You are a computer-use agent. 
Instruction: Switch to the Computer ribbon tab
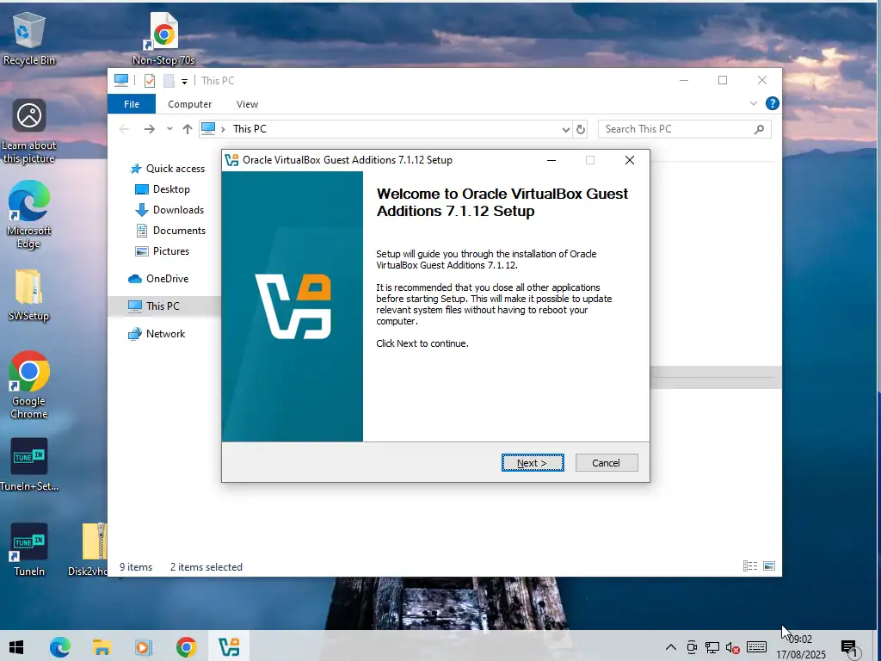click(189, 104)
